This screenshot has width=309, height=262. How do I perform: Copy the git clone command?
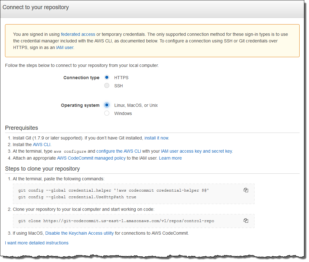(246, 221)
